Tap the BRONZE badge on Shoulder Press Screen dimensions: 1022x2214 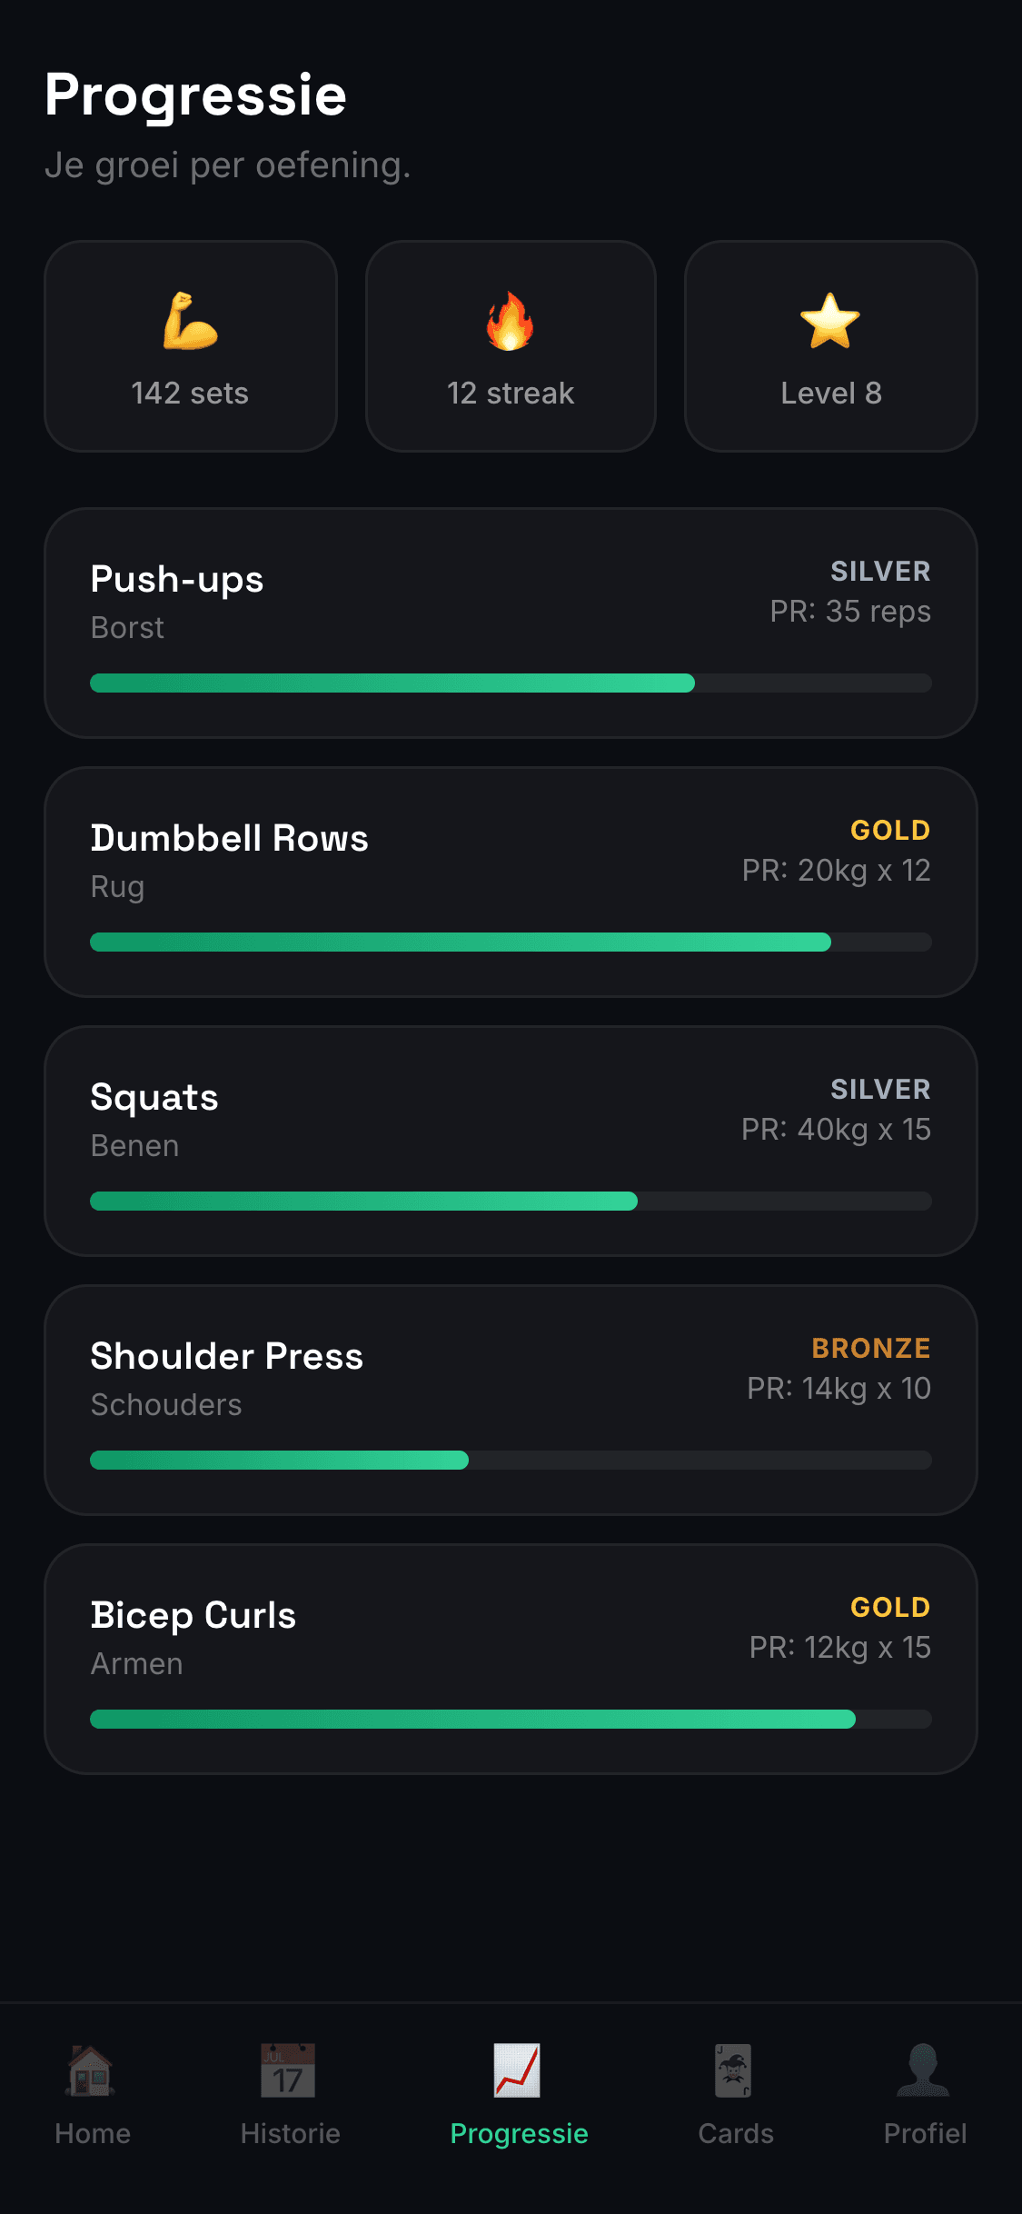tap(870, 1348)
